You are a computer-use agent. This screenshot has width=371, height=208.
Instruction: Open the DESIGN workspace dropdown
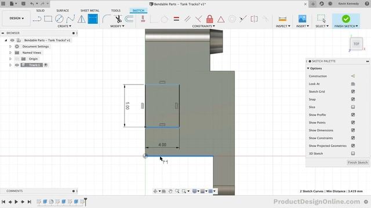coord(16,18)
